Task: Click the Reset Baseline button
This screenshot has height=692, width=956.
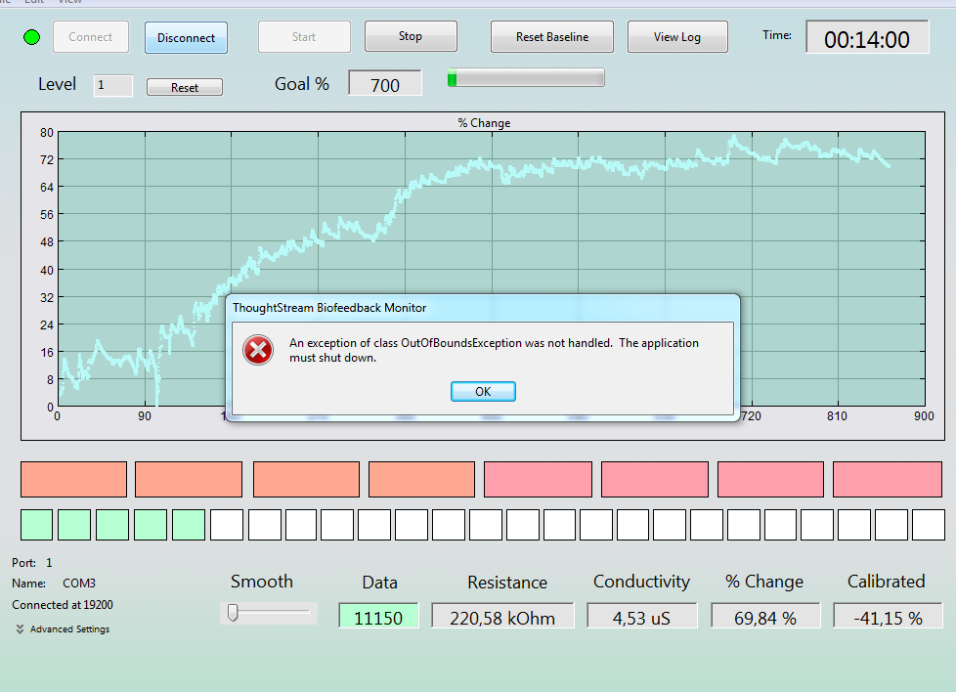Action: (551, 36)
